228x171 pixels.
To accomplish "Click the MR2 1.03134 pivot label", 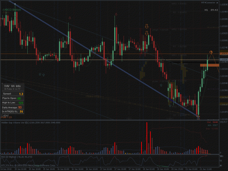I will pyautogui.click(x=179, y=29).
